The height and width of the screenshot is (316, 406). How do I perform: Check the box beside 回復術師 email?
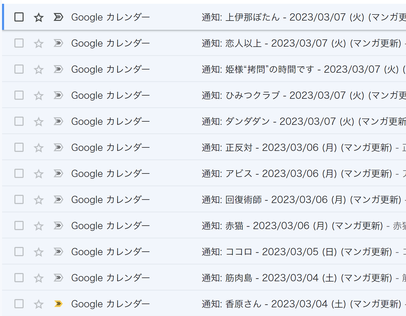click(x=19, y=200)
